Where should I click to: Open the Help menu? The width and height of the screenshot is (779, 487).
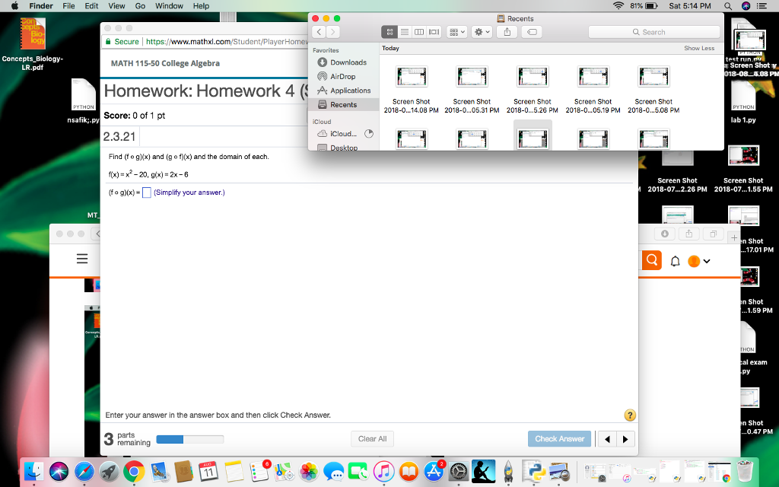click(x=201, y=6)
